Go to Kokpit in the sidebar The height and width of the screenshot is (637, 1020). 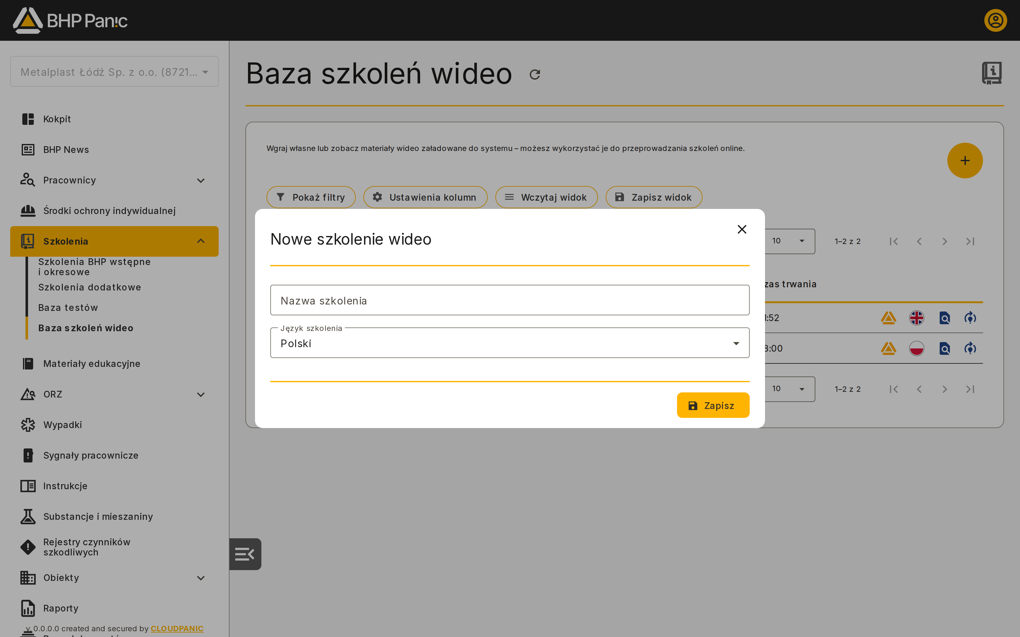(114, 119)
